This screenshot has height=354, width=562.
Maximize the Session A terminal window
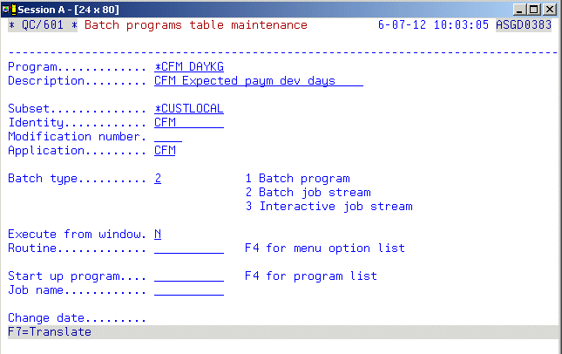[x=534, y=9]
